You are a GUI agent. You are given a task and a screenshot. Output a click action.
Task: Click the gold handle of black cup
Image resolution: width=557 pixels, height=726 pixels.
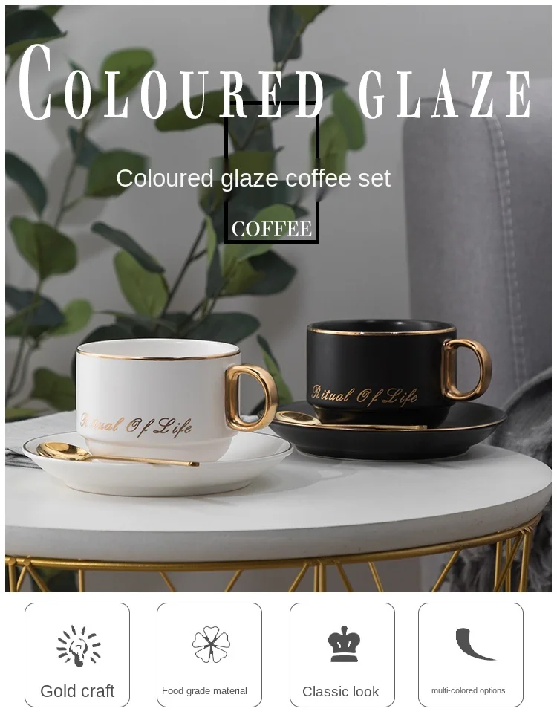click(x=466, y=370)
